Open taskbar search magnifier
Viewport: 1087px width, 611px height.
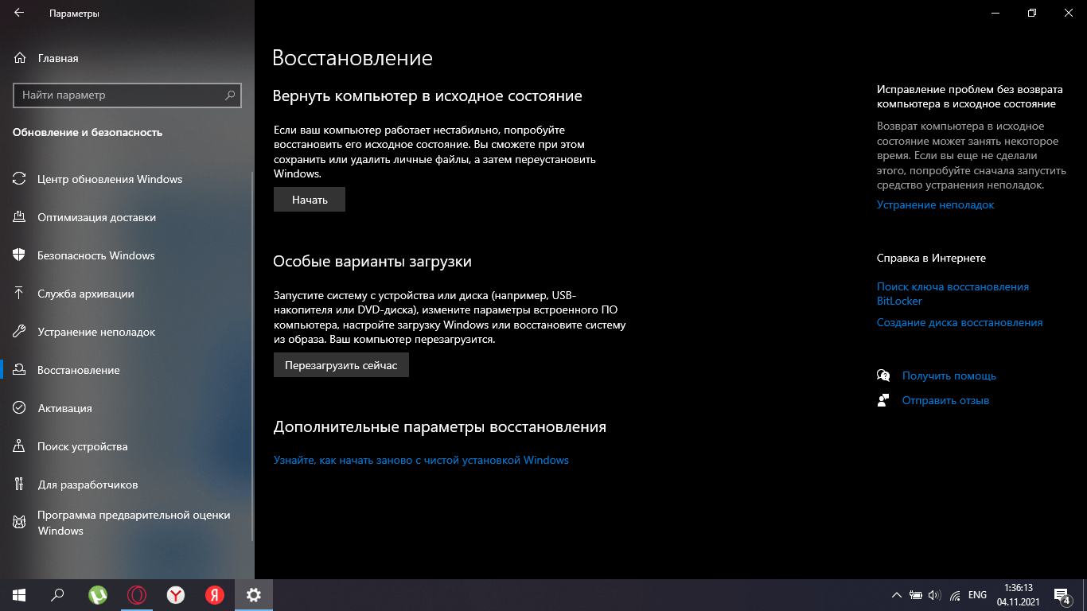(57, 595)
